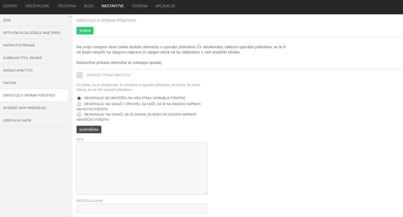Select radio: obiskovalec označi, da se zaveda

pyautogui.click(x=79, y=114)
